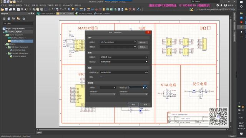The width and height of the screenshot is (246, 138).
Task: Click the Panels button at bottom right
Action: [x=232, y=136]
